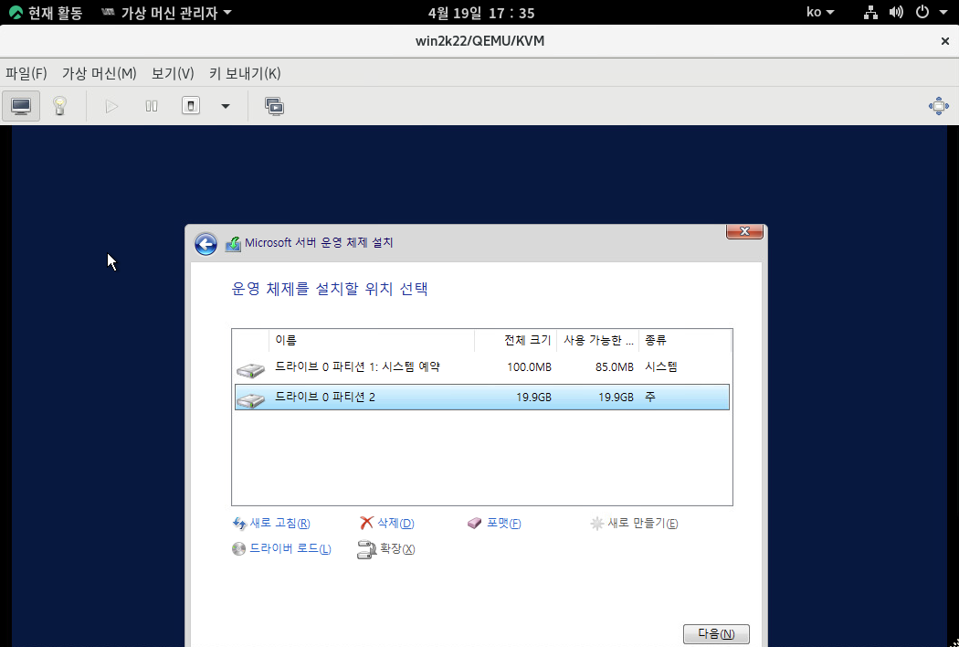The image size is (959, 647).
Task: Click the drive icon for partition 1
Action: (250, 370)
